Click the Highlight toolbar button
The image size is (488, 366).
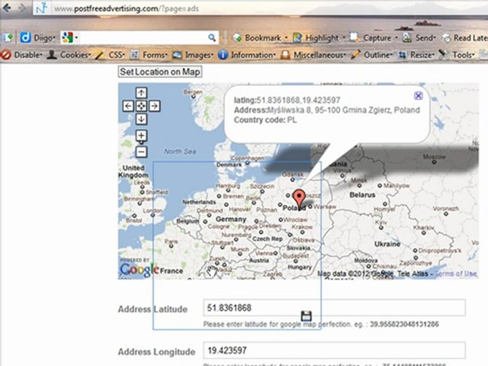(x=316, y=38)
